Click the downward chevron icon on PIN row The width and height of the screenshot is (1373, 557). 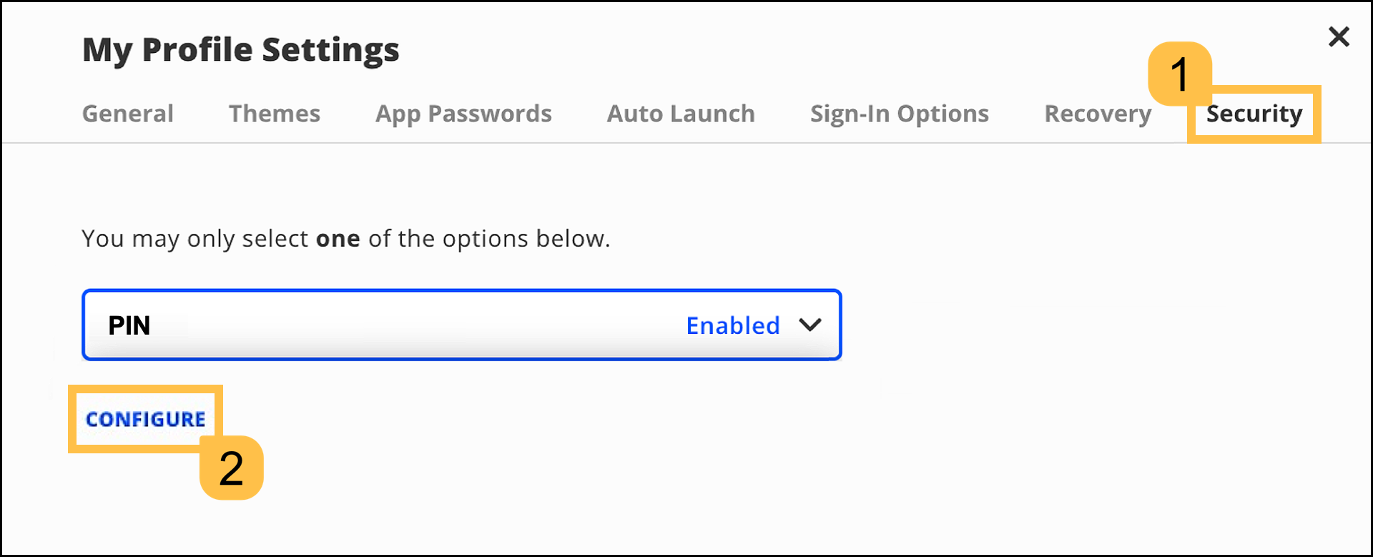click(x=810, y=325)
